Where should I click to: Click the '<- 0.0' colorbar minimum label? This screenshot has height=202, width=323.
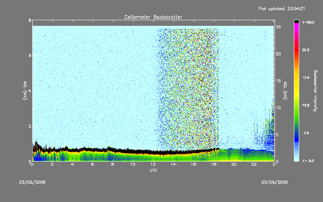(308, 161)
